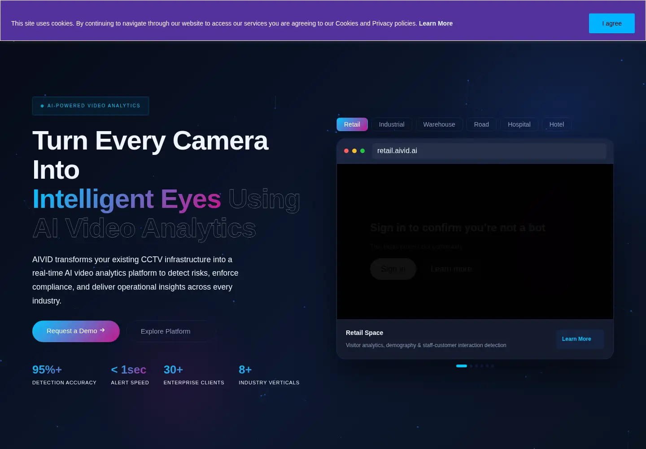Click the 8+ industry verticals stat
This screenshot has width=646, height=449.
[x=269, y=375]
